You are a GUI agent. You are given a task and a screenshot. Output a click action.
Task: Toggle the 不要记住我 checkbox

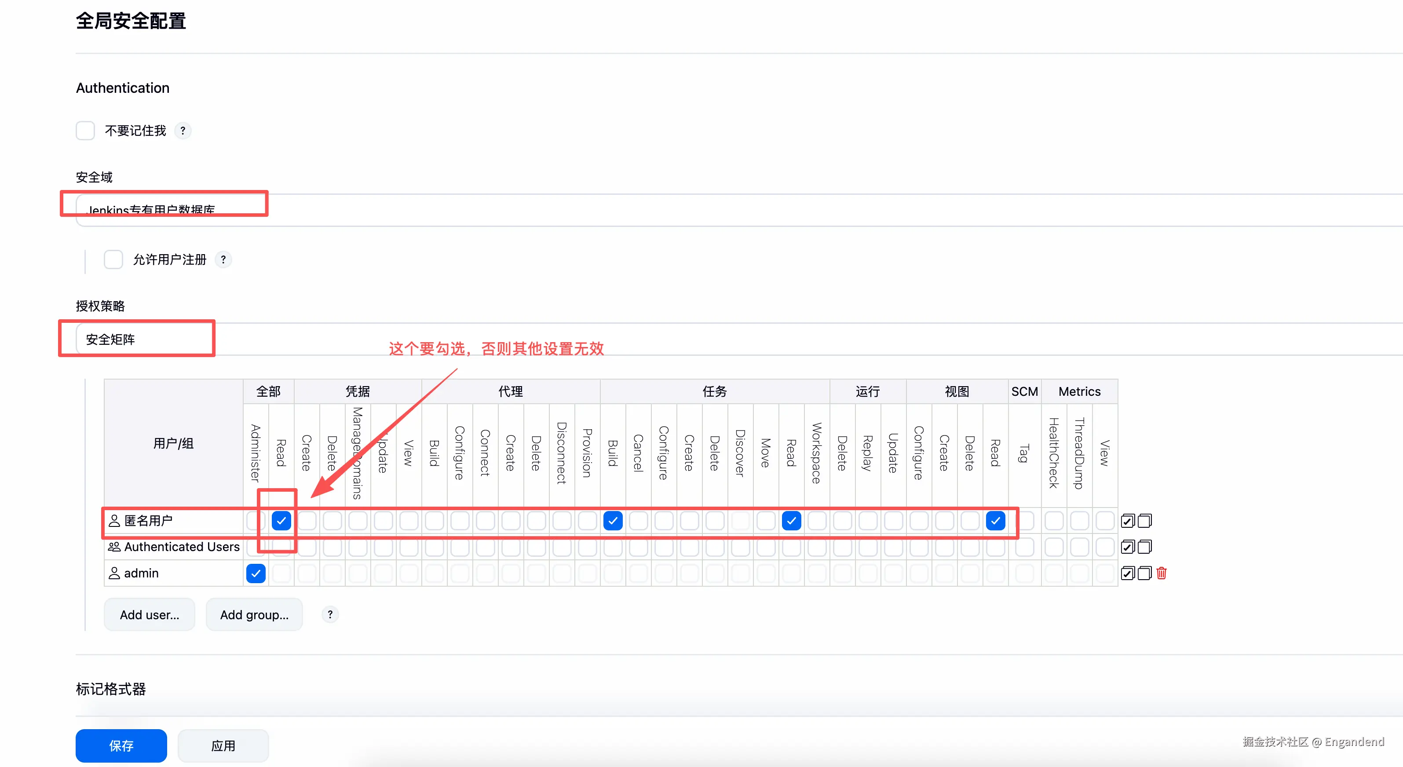[x=85, y=131]
